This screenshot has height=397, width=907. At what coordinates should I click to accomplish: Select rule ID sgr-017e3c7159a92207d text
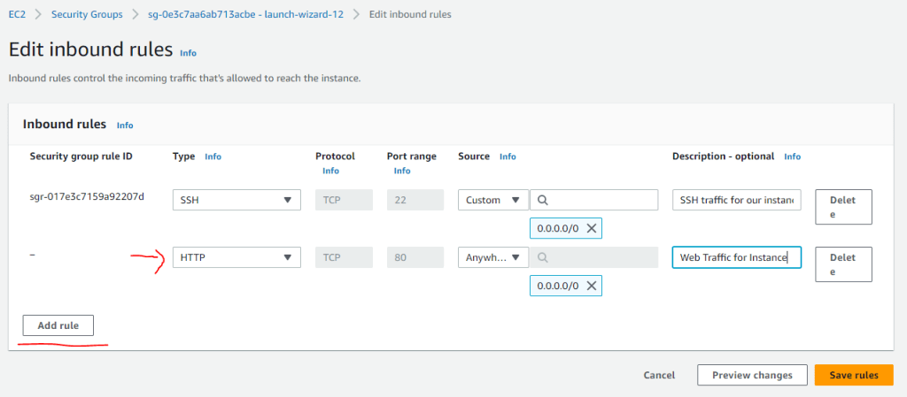point(87,197)
